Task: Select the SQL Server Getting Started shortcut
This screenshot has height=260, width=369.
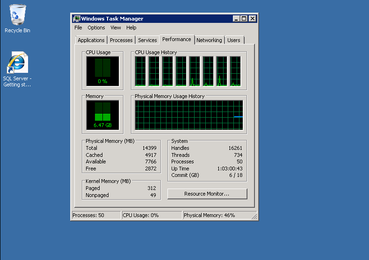Action: [17, 69]
